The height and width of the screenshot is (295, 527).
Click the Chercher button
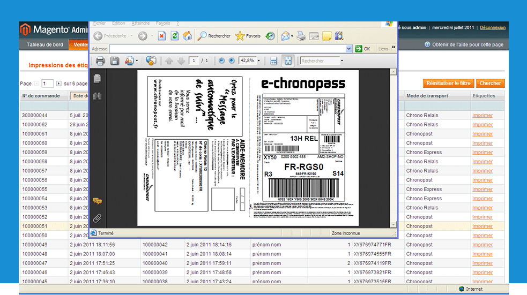(x=490, y=83)
